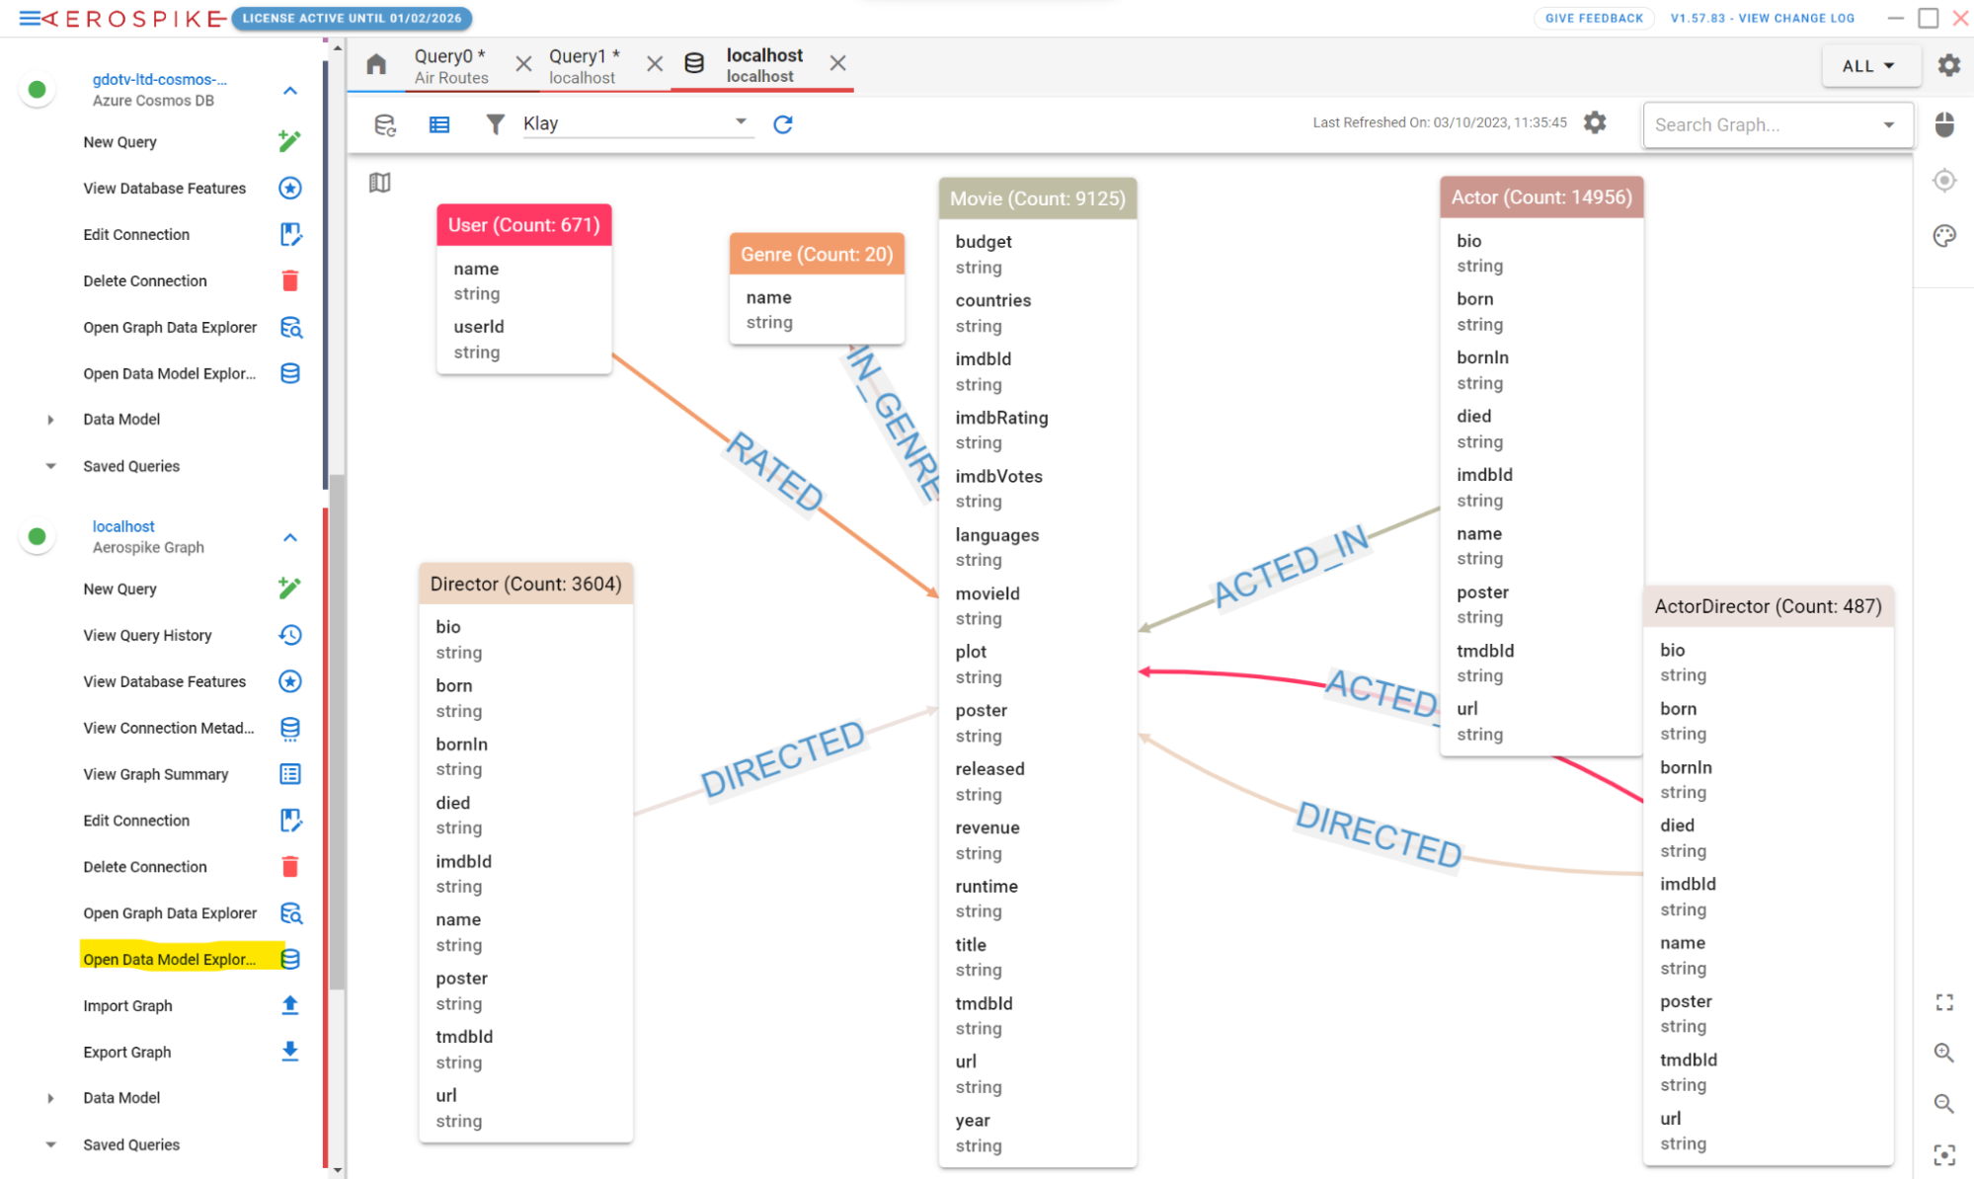1974x1179 pixels.
Task: Click the RATED edge label
Action: 775,472
